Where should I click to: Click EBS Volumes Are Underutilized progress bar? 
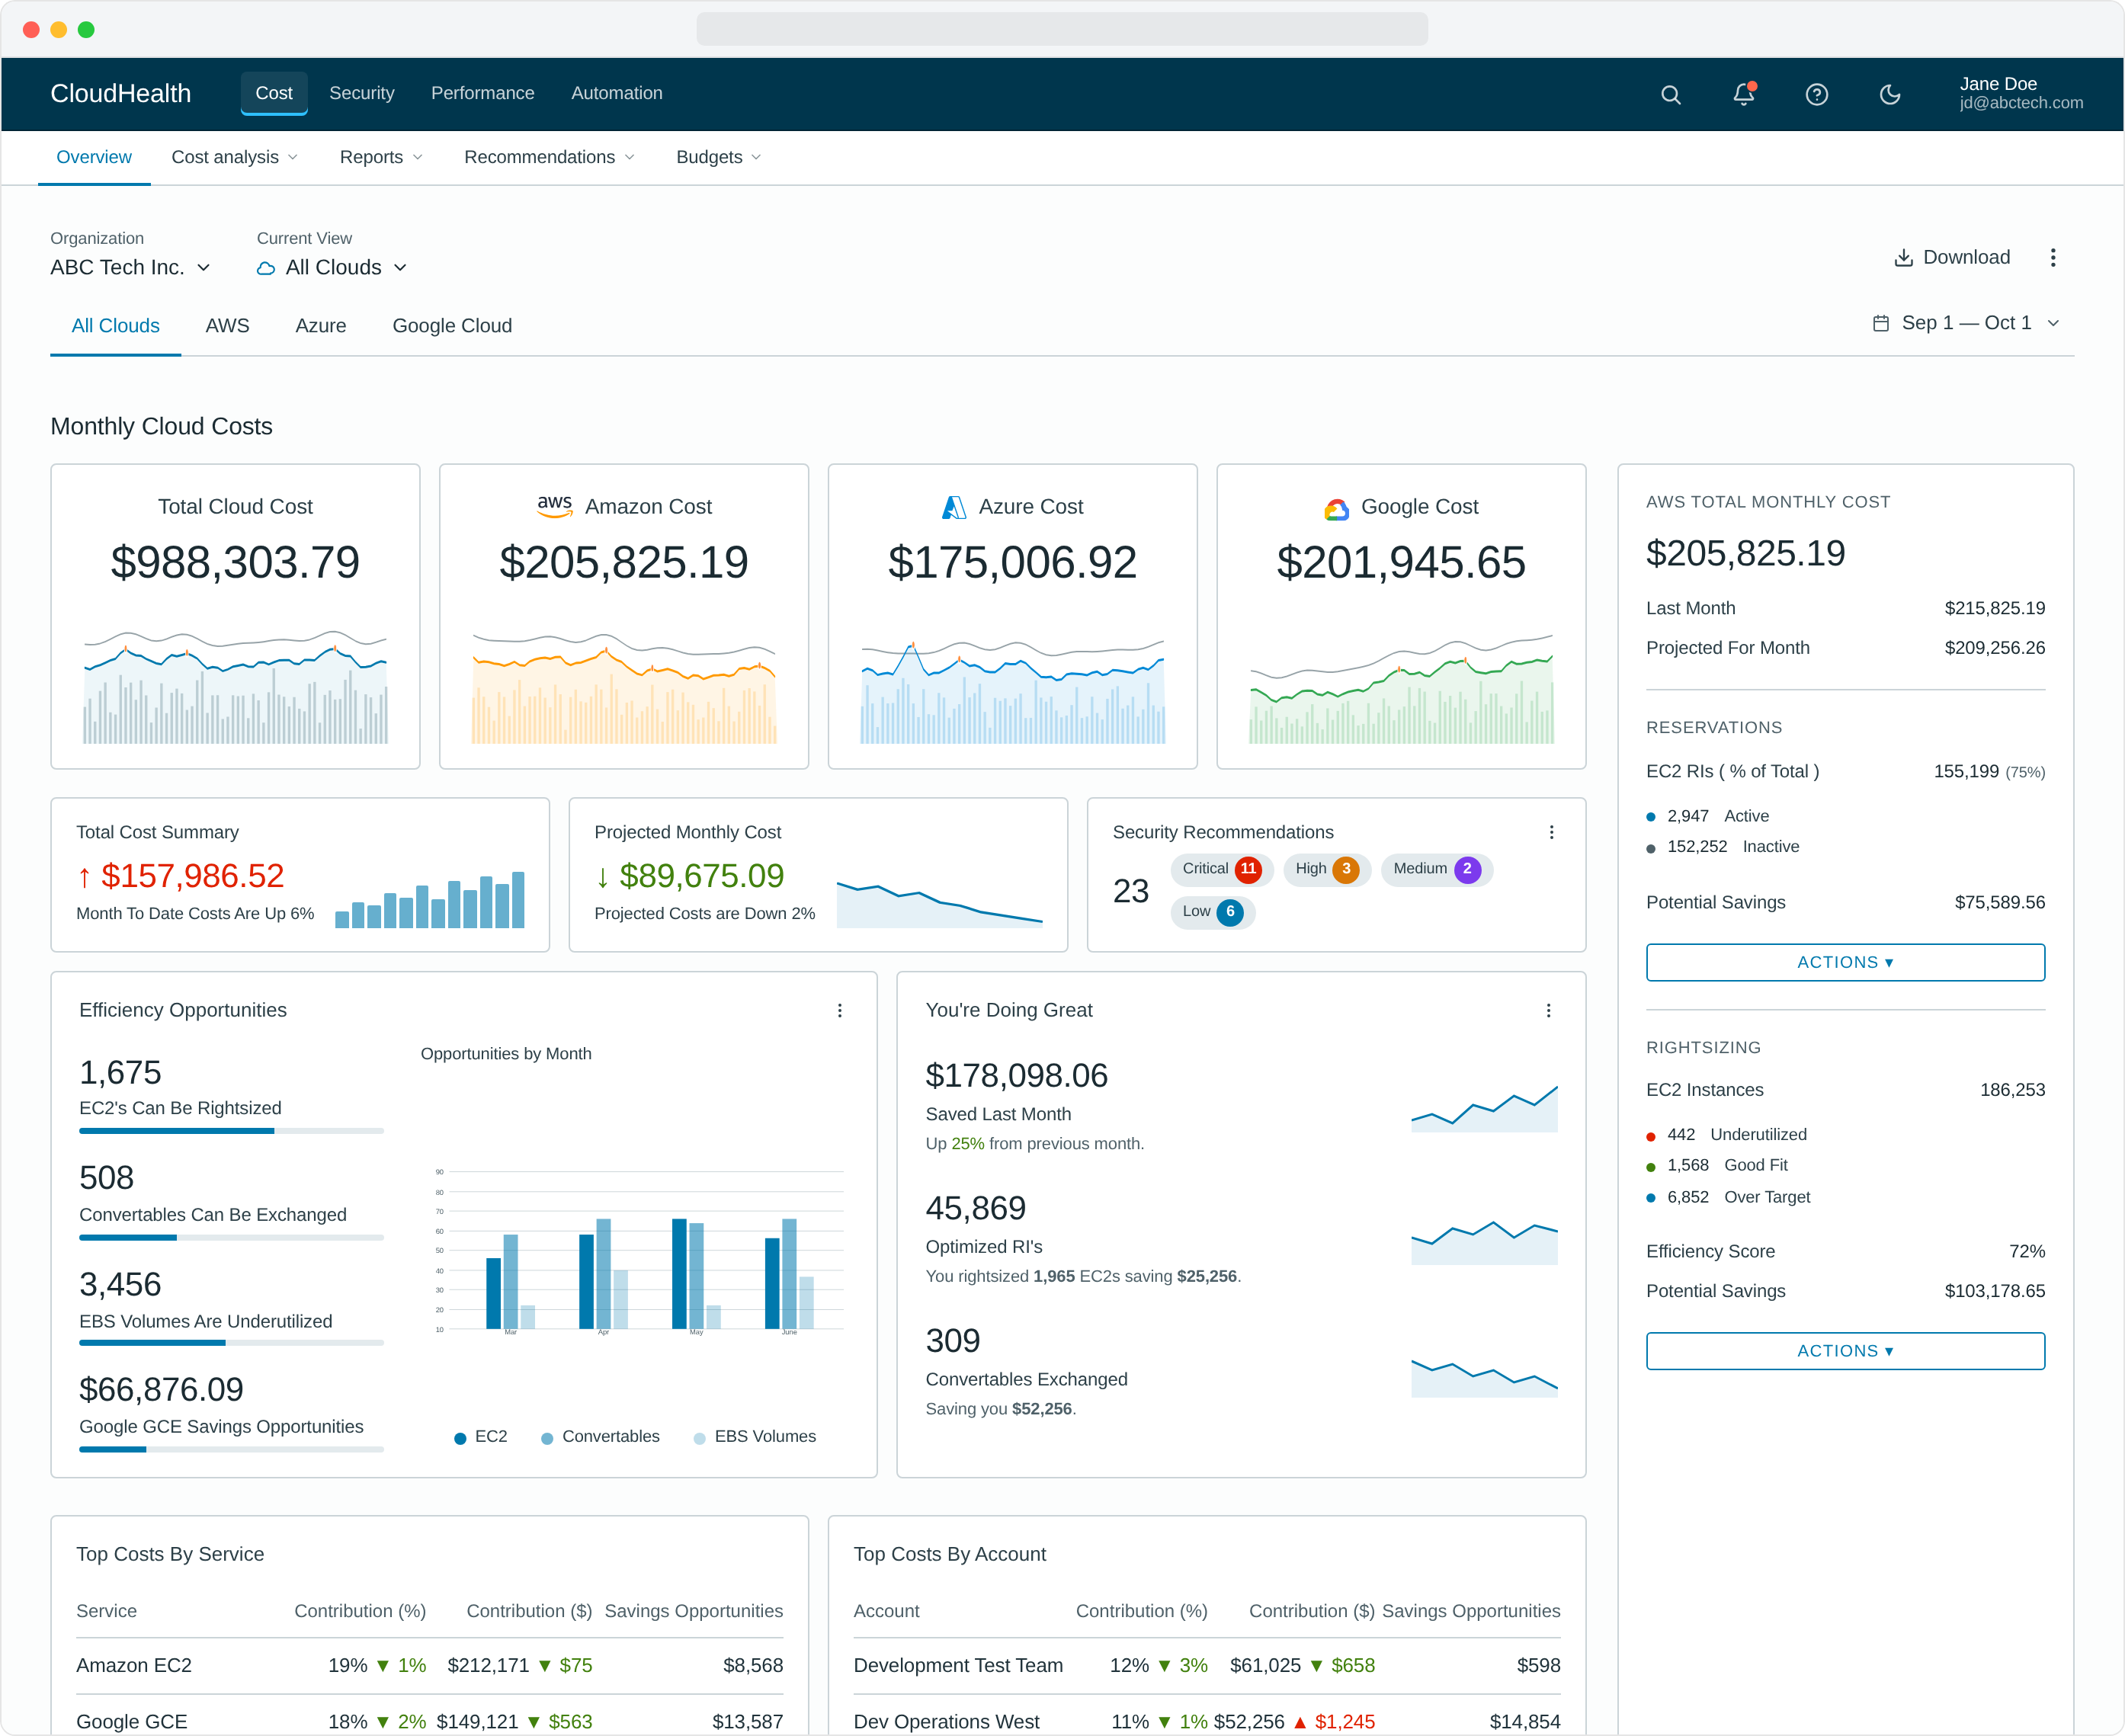pyautogui.click(x=231, y=1344)
